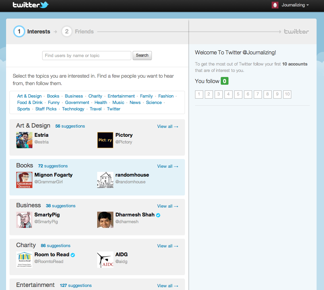Open the Art & Design topic link
This screenshot has height=290, width=324.
tap(29, 96)
